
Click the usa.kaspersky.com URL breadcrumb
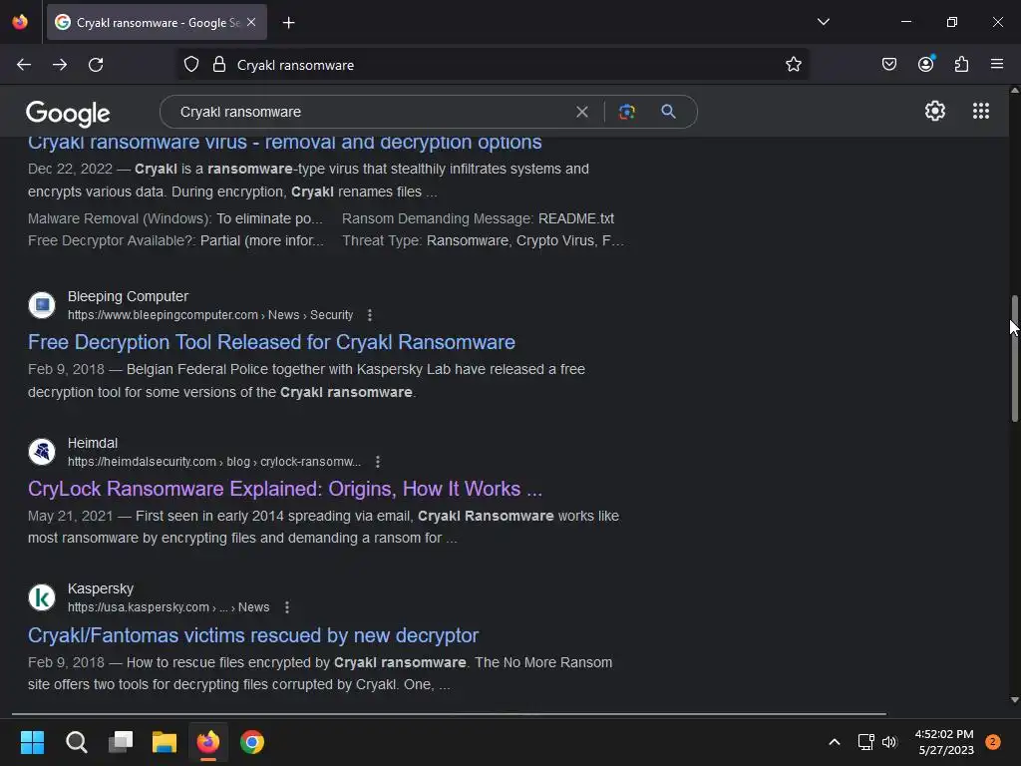pos(169,607)
